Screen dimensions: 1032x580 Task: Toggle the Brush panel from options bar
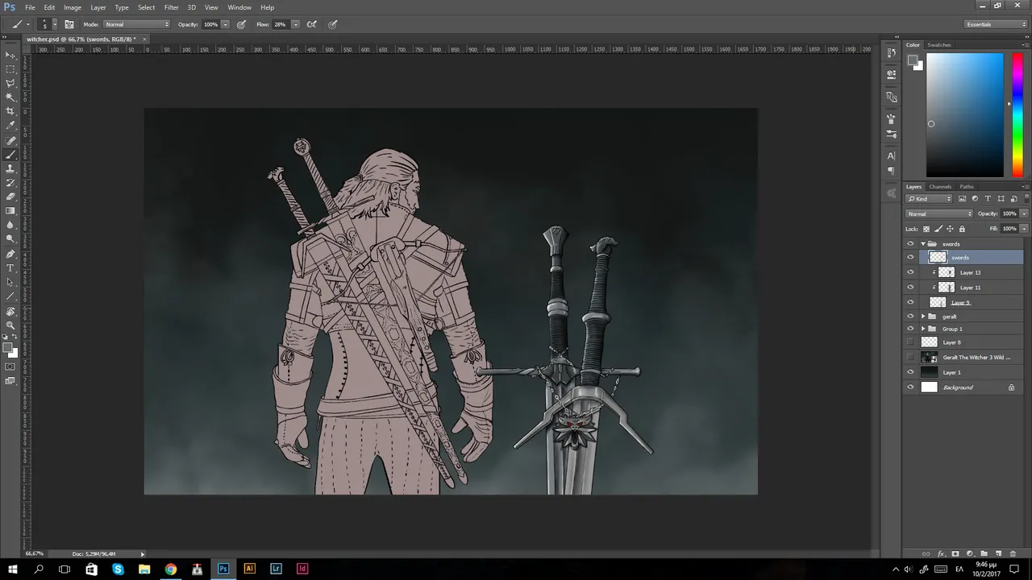point(69,24)
